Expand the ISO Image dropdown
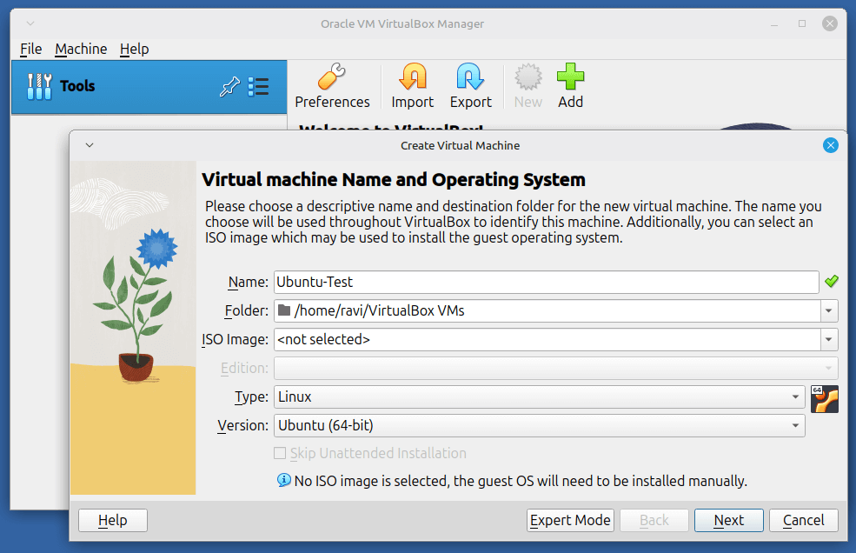Image resolution: width=856 pixels, height=553 pixels. tap(829, 339)
